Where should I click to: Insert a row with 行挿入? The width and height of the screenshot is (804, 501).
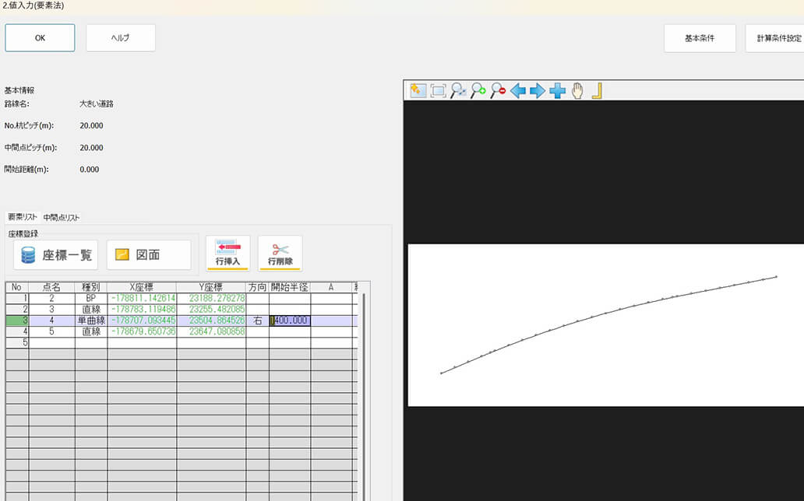(227, 254)
